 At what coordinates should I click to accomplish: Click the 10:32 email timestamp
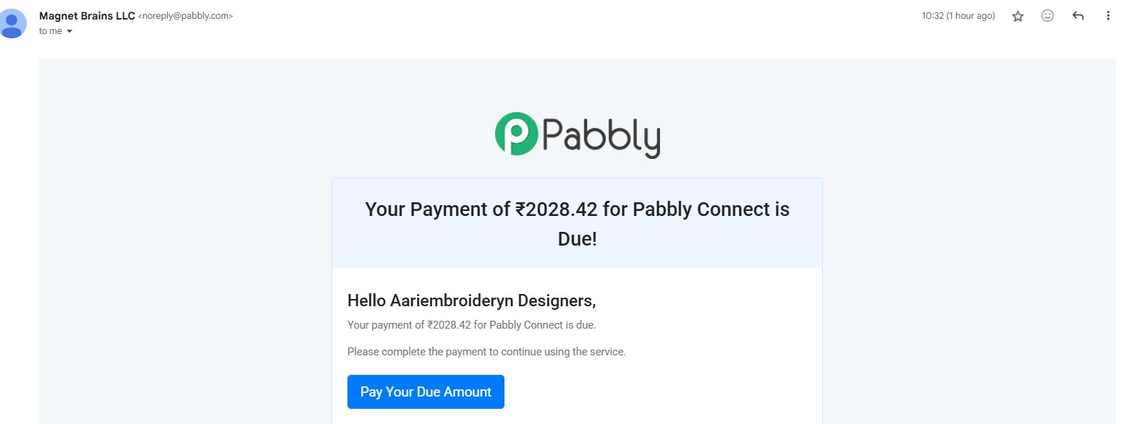pyautogui.click(x=932, y=16)
